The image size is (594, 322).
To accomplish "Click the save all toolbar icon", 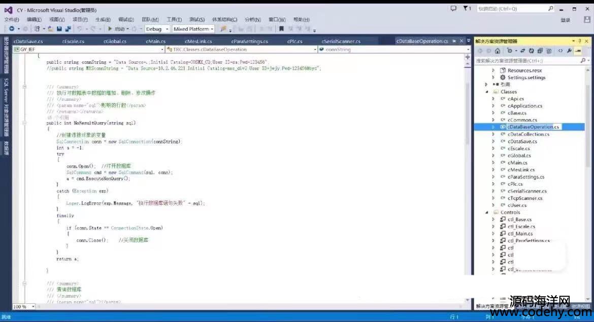I will click(x=68, y=29).
